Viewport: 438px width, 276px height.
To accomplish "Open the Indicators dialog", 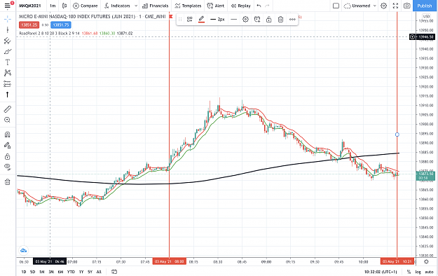I will [x=117, y=6].
